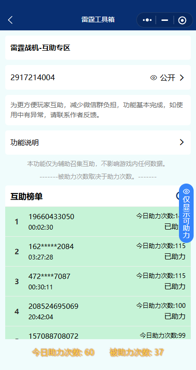Click timestamp 00:02:30
Screen dimensions: 196x370
pos(41,227)
